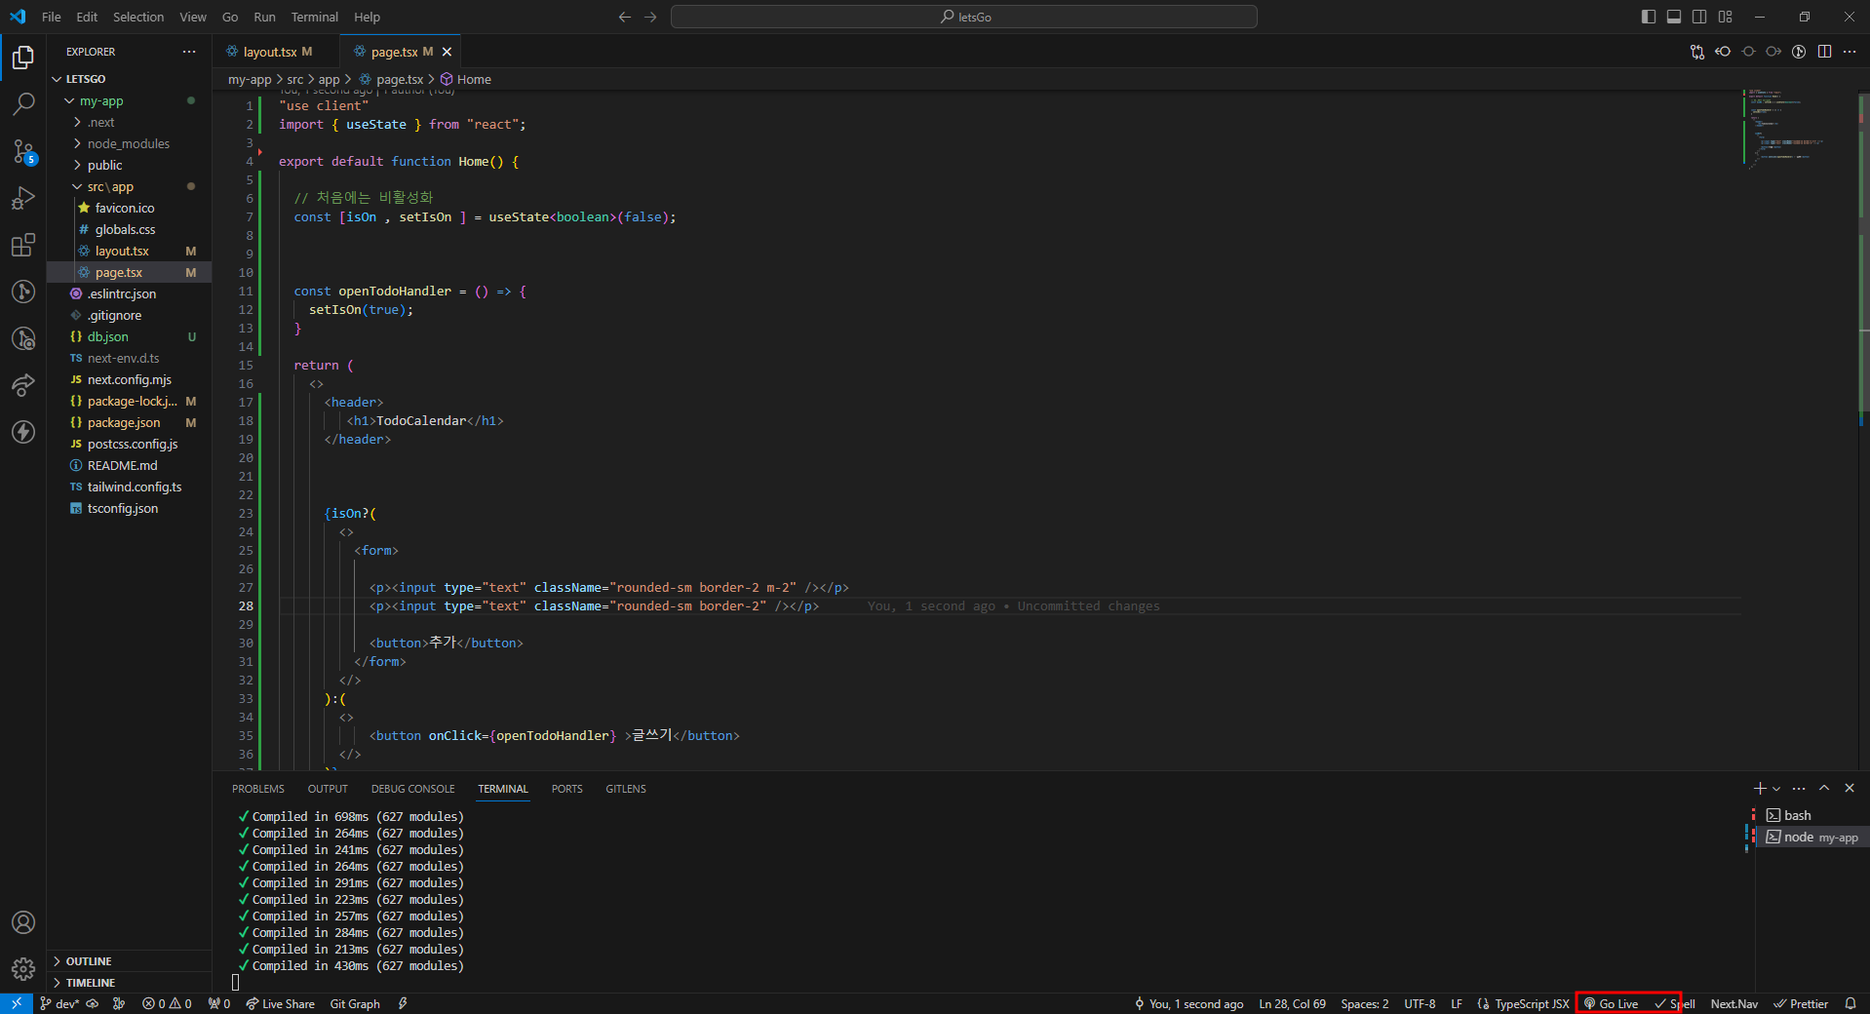Open the Search view in activity bar

(x=23, y=103)
